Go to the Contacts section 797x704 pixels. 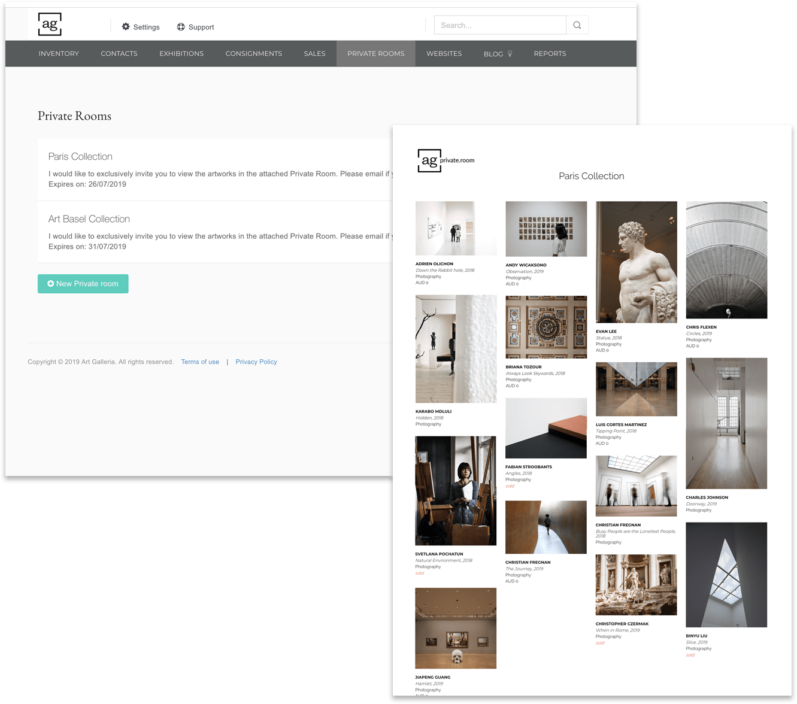tap(119, 54)
